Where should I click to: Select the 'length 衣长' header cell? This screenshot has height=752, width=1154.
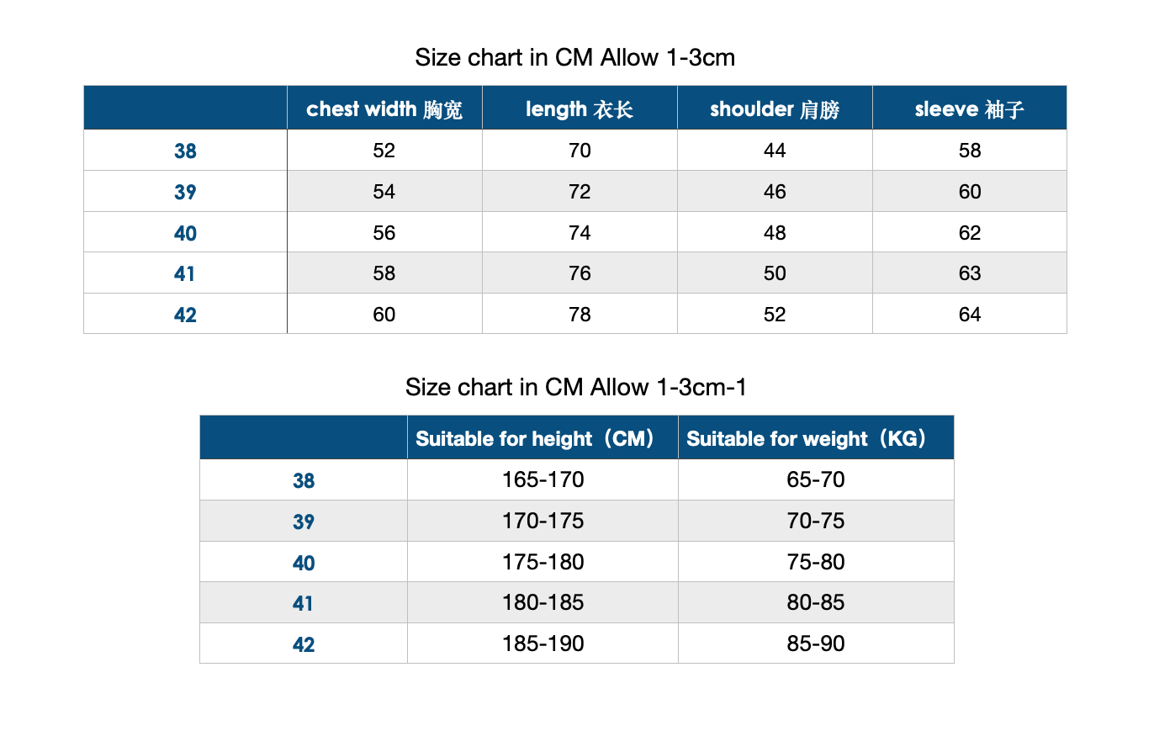[580, 109]
